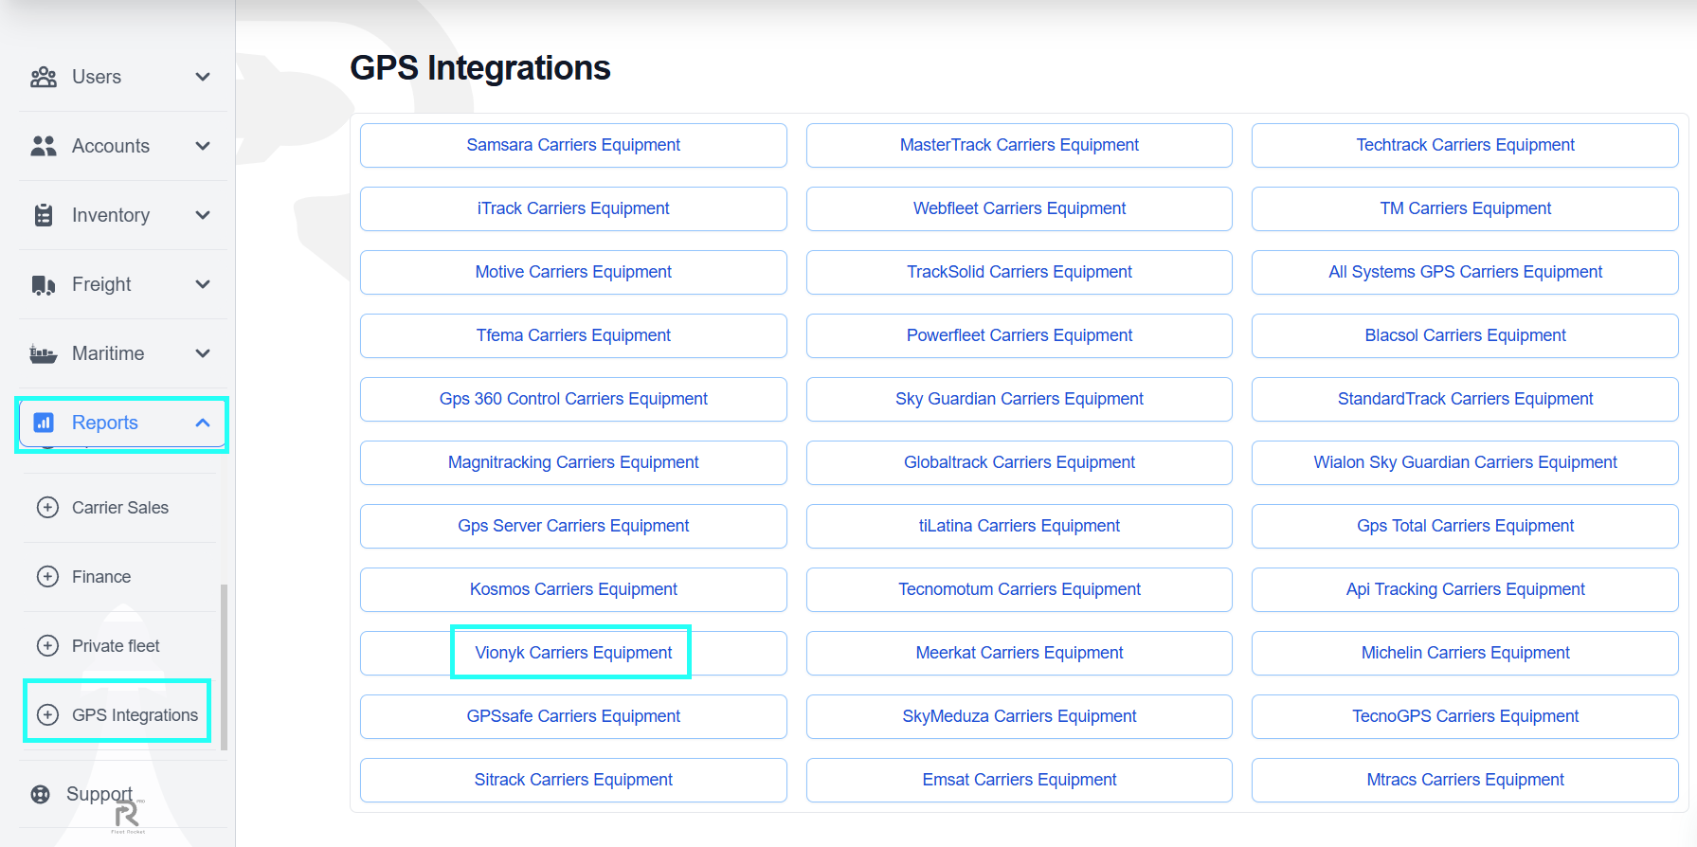1697x847 pixels.
Task: Collapse the Reports section chevron
Action: (x=202, y=423)
